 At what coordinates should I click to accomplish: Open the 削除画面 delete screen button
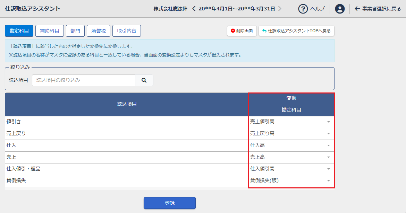(x=242, y=31)
